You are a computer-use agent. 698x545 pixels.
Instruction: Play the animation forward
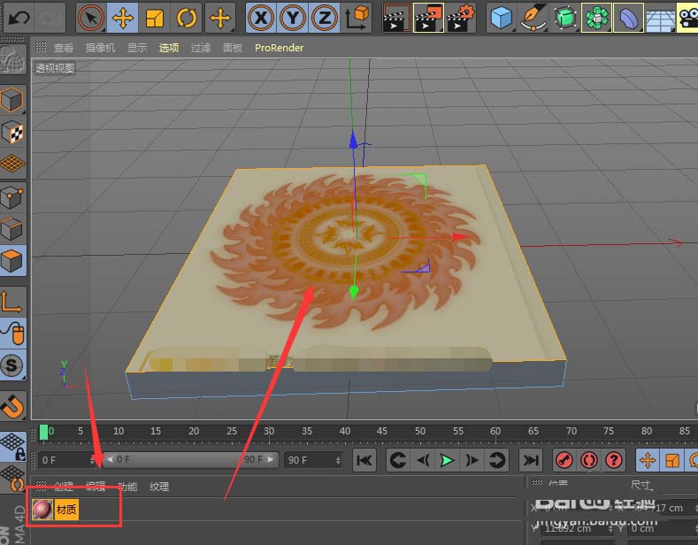pyautogui.click(x=447, y=460)
